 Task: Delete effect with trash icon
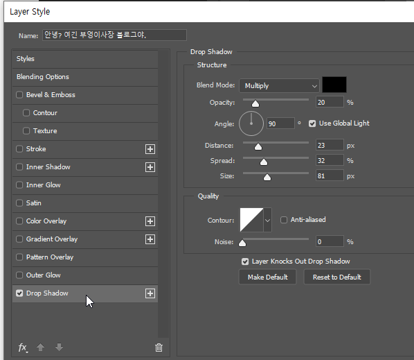(x=159, y=348)
